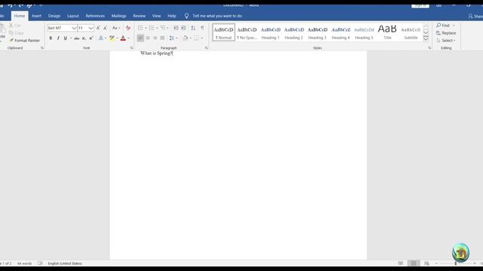This screenshot has width=483, height=271.
Task: Apply the Heading 1 style
Action: point(270,32)
